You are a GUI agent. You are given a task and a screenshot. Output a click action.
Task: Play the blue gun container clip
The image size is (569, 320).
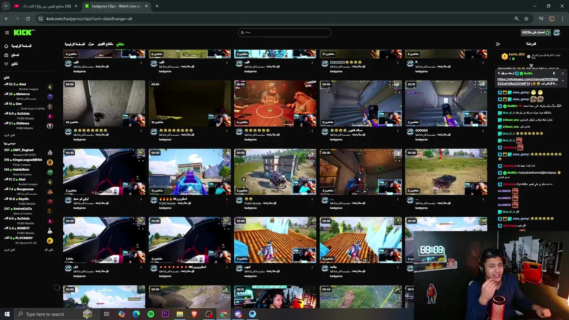pyautogui.click(x=190, y=172)
